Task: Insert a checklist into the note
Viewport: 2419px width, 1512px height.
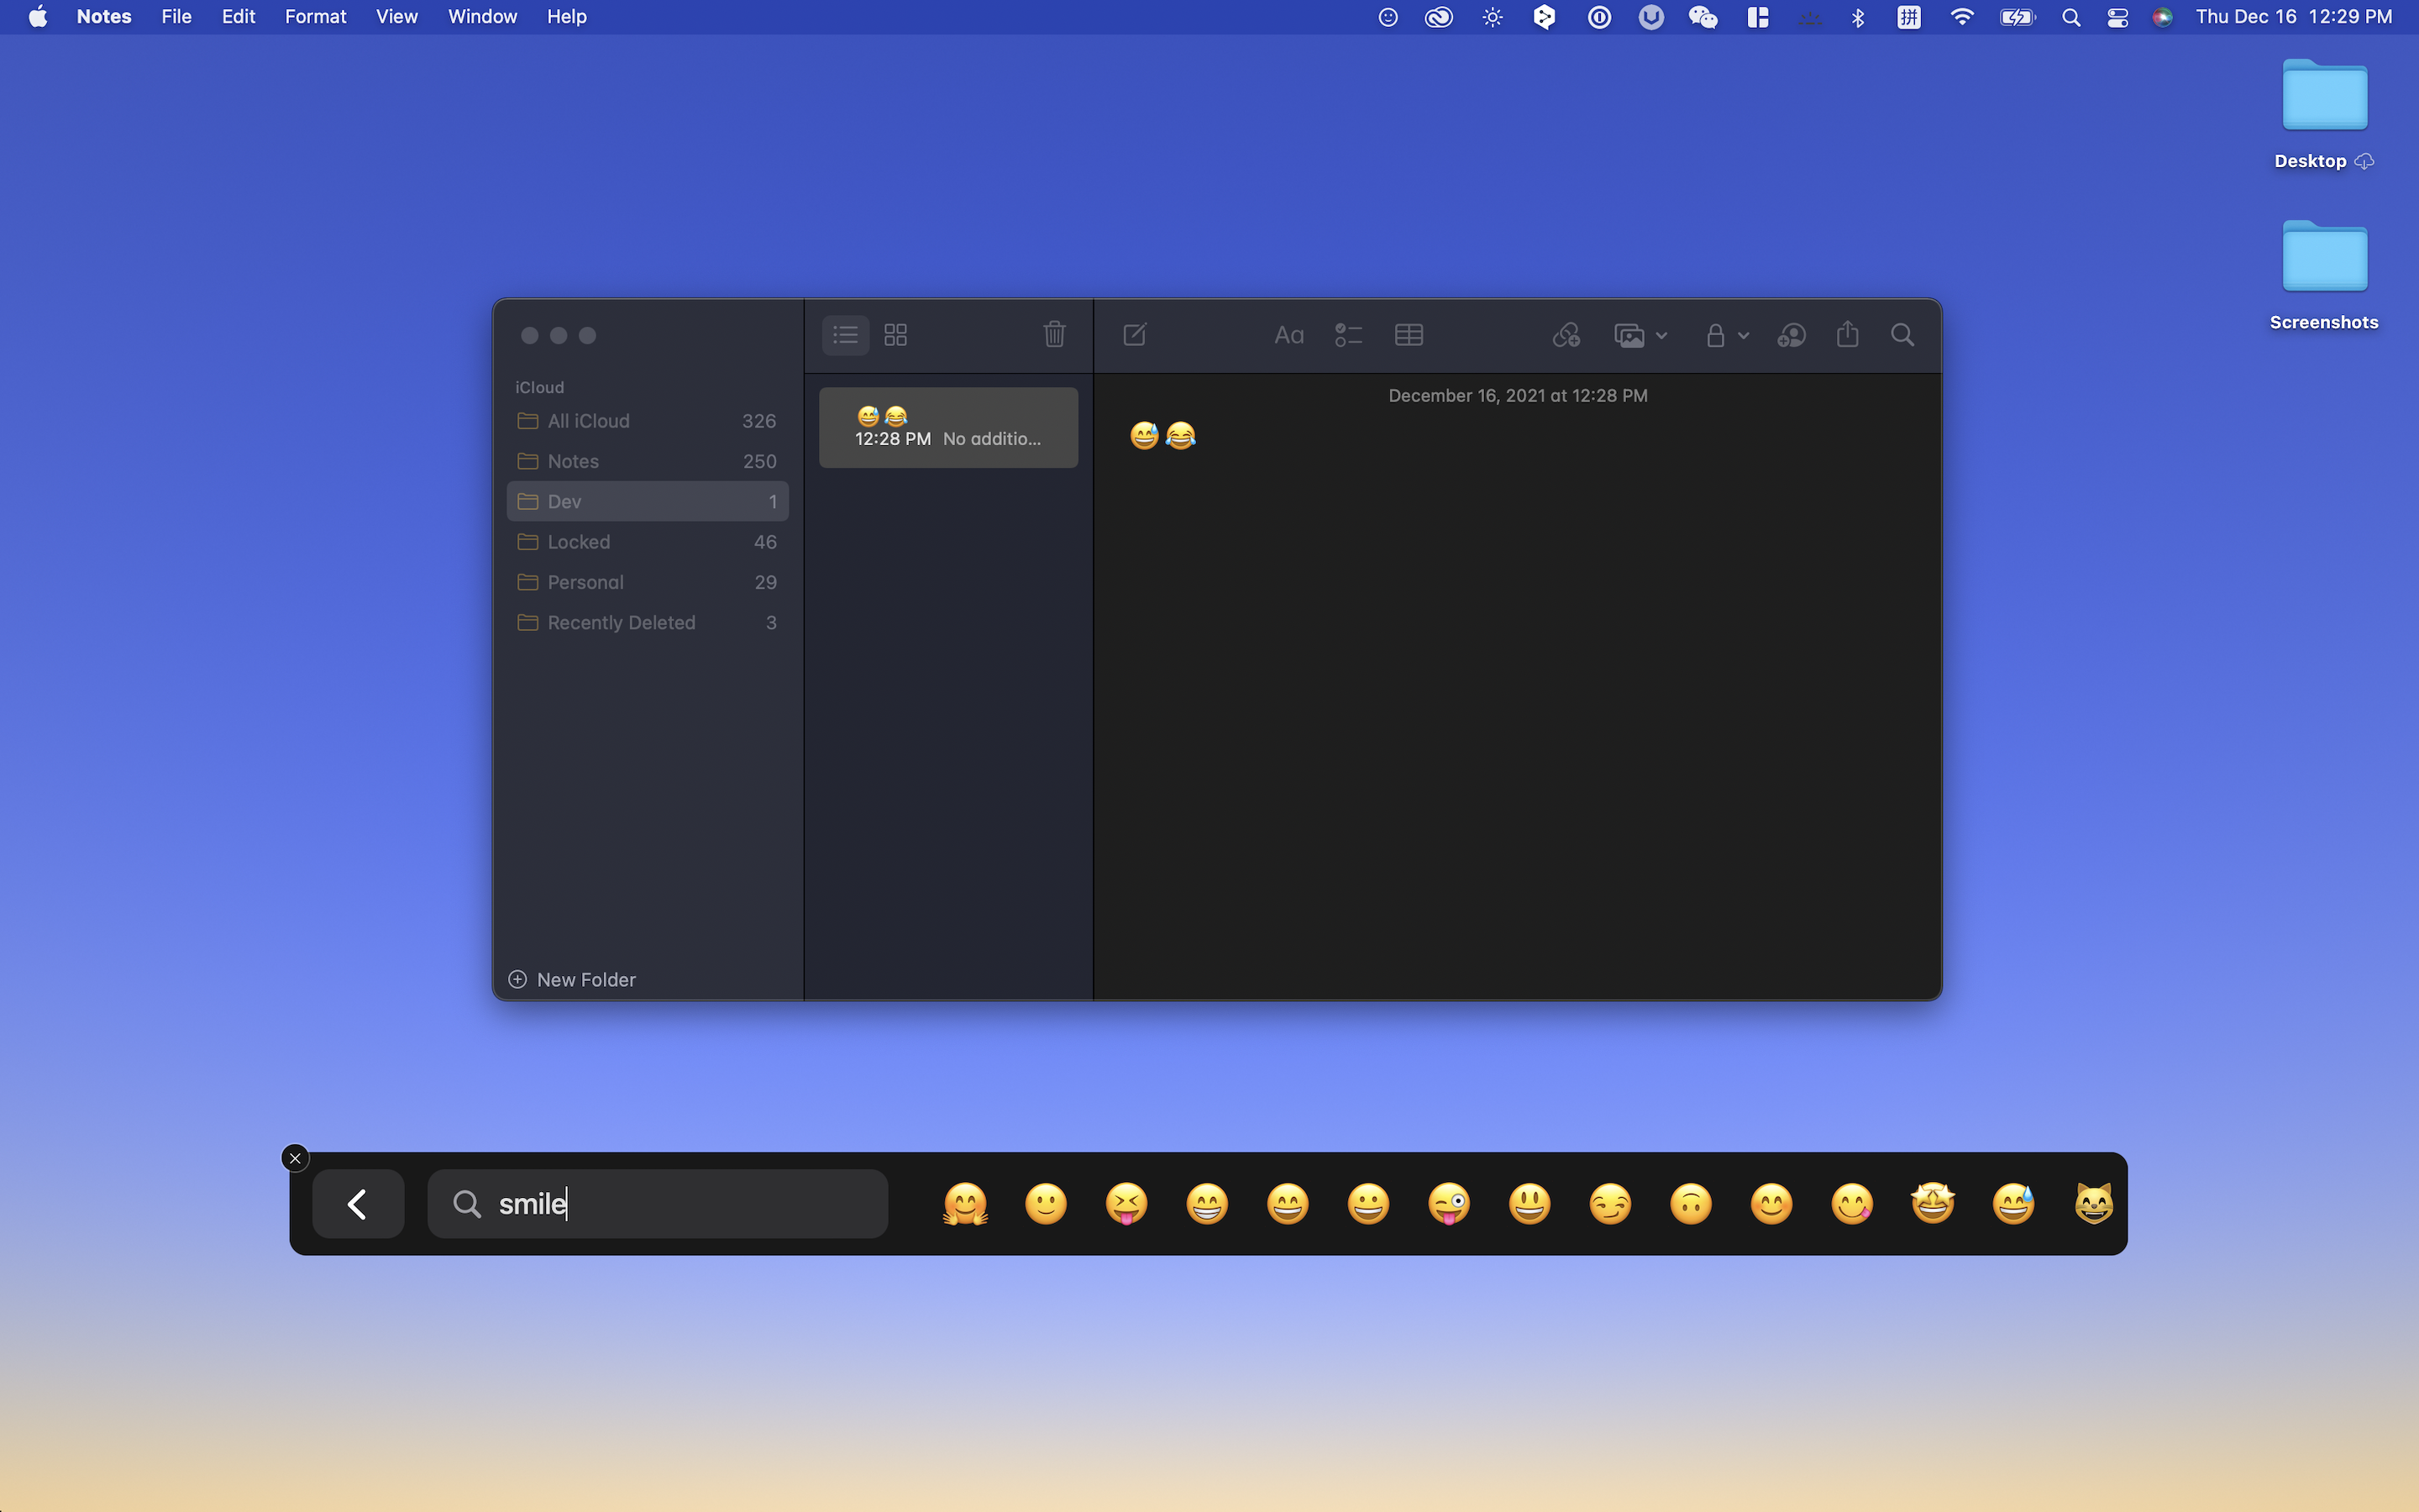Action: pos(1346,334)
